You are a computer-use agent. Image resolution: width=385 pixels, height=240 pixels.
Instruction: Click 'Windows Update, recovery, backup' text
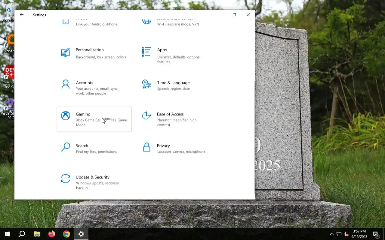(x=98, y=185)
